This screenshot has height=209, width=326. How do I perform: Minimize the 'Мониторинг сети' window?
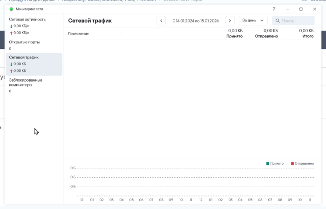pos(287,9)
